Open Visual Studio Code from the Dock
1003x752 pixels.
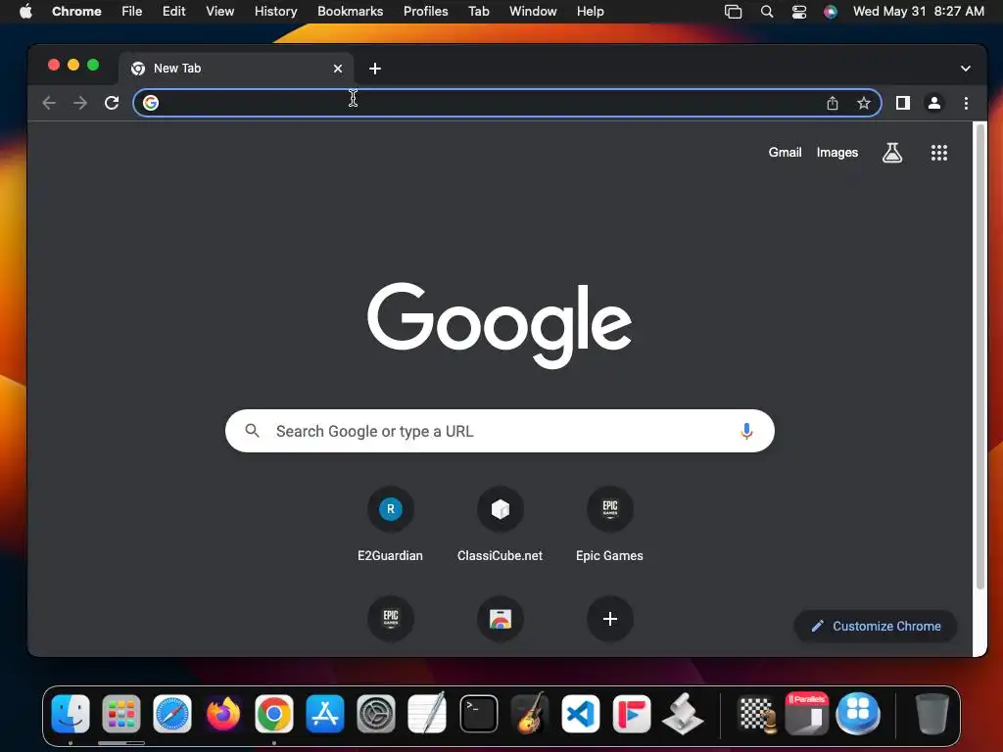(x=580, y=714)
